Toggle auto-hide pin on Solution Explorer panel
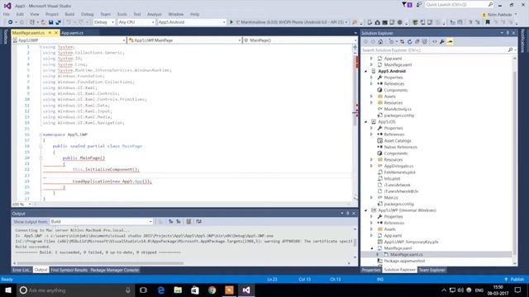The height and width of the screenshot is (297, 529). pyautogui.click(x=508, y=33)
